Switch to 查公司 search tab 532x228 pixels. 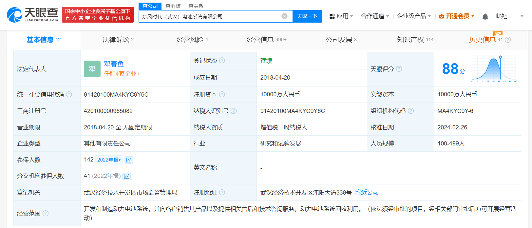[150, 6]
